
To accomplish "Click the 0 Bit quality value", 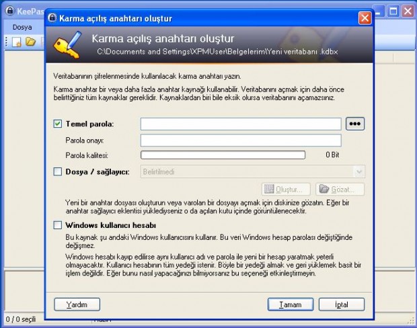I will point(332,155).
